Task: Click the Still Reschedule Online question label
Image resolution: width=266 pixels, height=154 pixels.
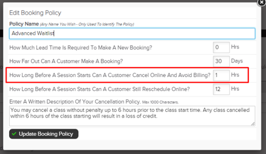Action: 99,89
